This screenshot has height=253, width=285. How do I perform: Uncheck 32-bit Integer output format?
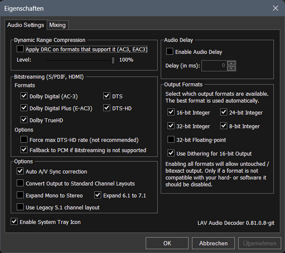pos(171,126)
